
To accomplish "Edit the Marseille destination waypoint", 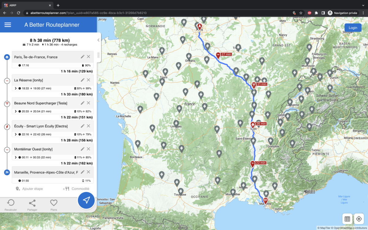I will (82, 172).
